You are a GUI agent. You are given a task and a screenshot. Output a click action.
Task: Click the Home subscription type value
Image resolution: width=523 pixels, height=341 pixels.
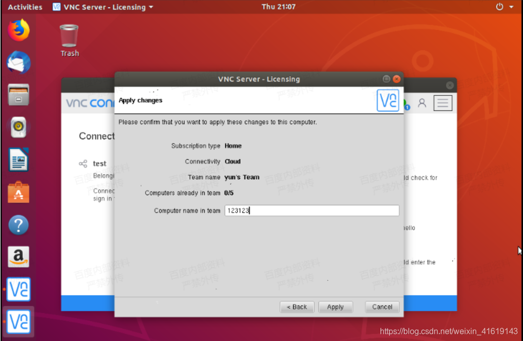point(233,146)
